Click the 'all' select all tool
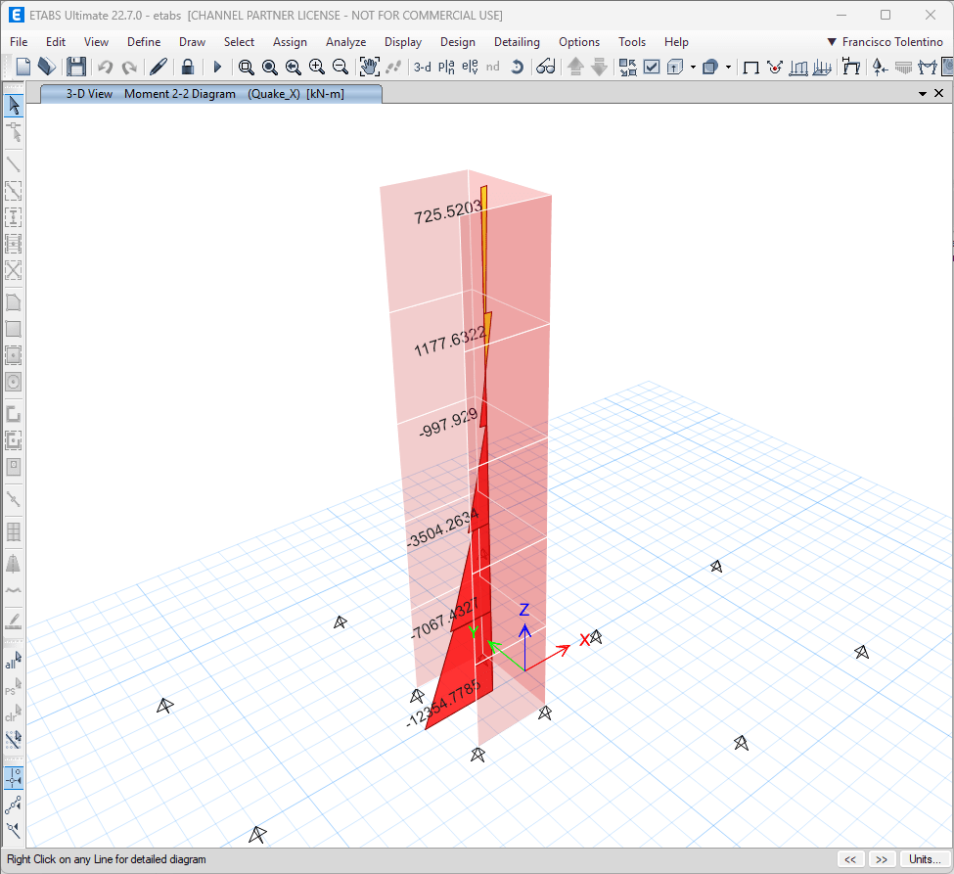This screenshot has height=874, width=954. click(x=14, y=660)
